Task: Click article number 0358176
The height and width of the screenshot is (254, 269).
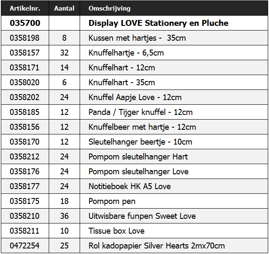Action: (25, 171)
